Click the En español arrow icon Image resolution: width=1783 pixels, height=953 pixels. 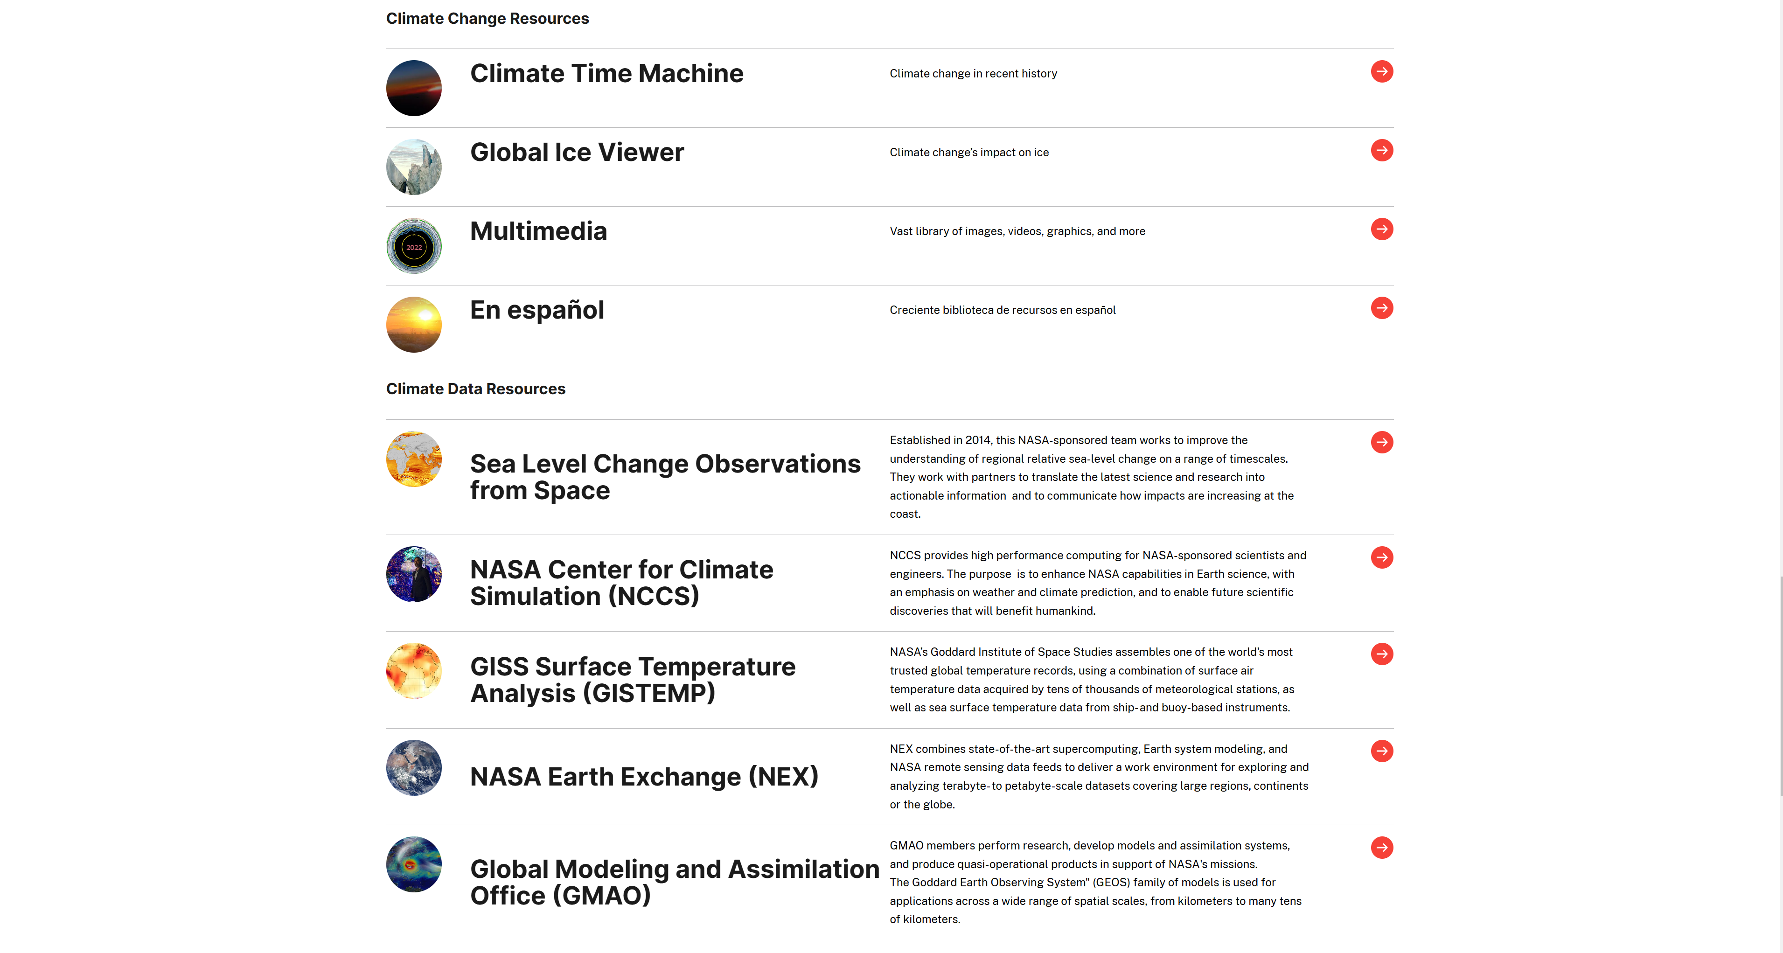(x=1382, y=309)
